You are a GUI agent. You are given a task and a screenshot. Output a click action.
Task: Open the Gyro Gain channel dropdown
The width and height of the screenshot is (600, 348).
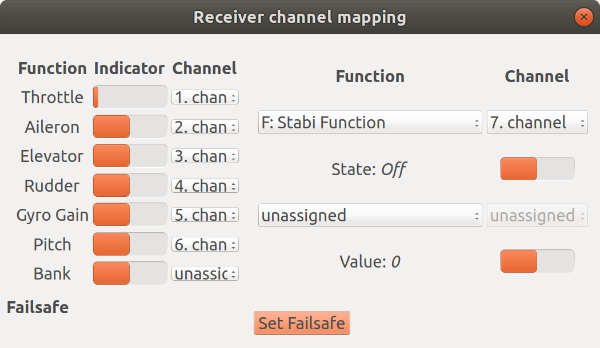[205, 215]
